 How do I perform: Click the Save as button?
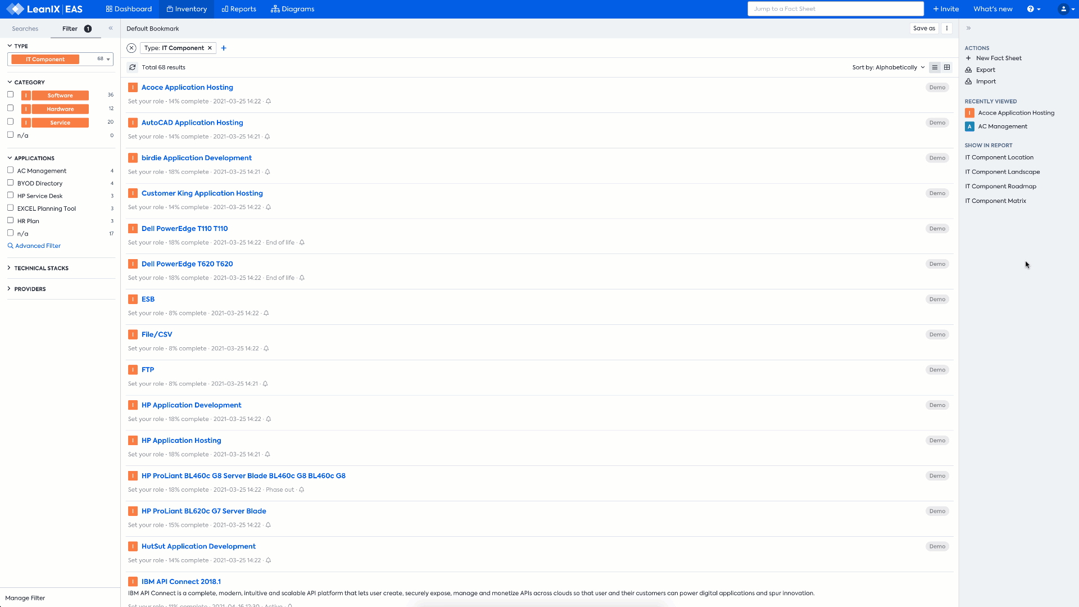[924, 28]
